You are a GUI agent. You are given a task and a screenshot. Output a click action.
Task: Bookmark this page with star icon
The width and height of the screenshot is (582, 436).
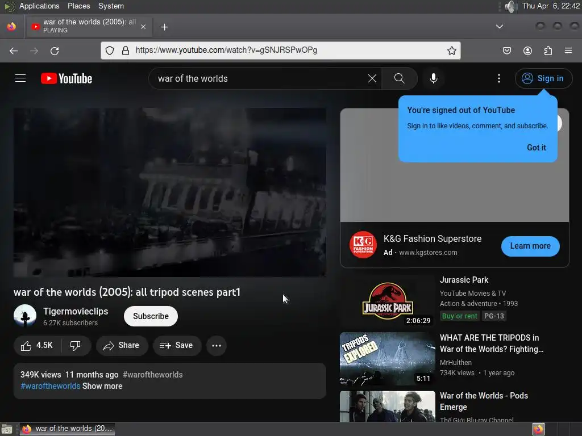click(x=451, y=51)
